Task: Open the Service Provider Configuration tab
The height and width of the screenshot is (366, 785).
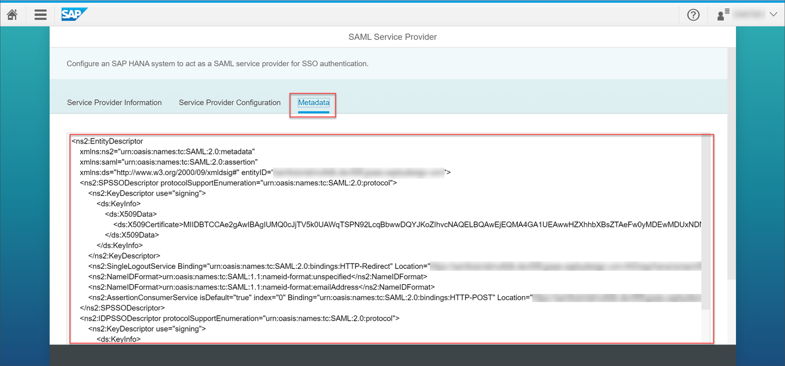Action: 230,103
